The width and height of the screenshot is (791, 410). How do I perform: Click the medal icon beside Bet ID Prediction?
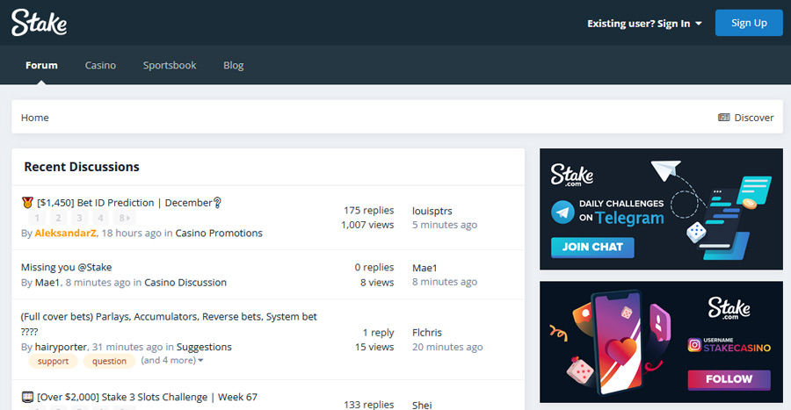27,203
